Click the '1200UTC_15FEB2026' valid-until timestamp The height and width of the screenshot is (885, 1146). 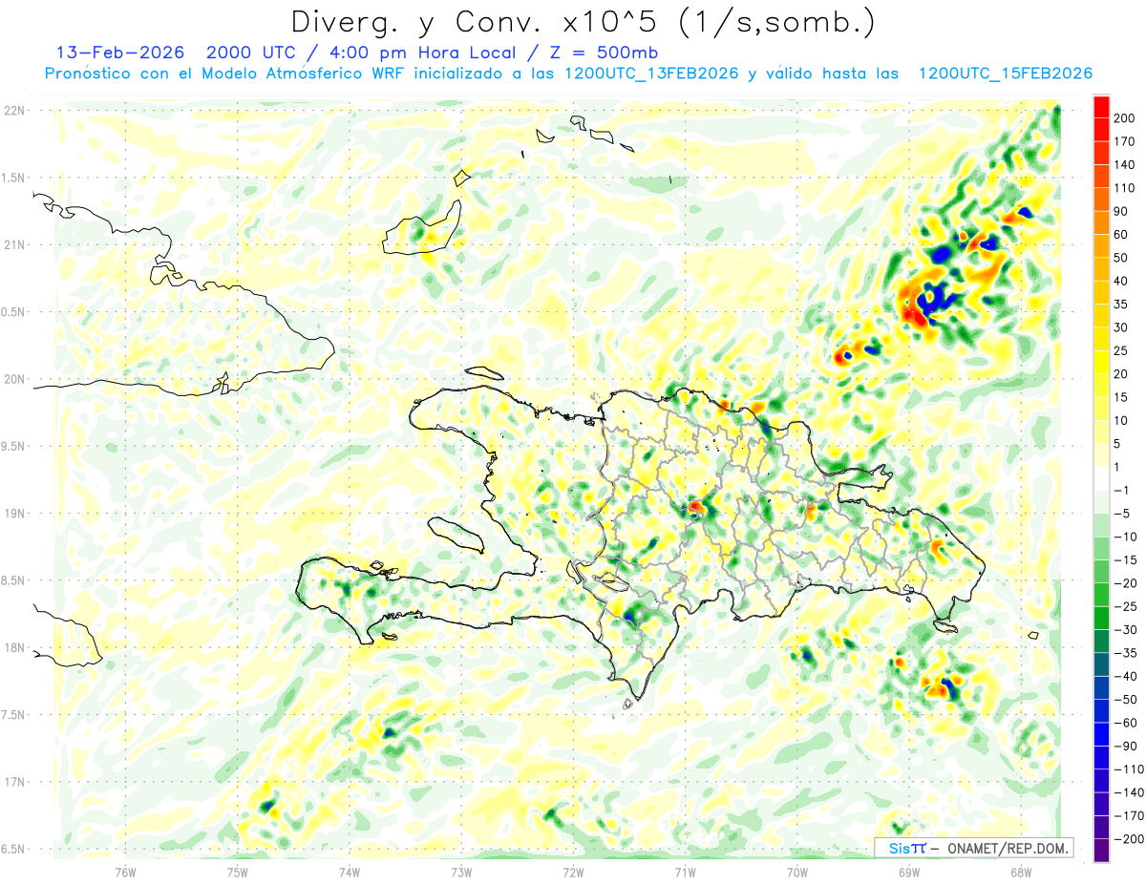[x=1005, y=74]
